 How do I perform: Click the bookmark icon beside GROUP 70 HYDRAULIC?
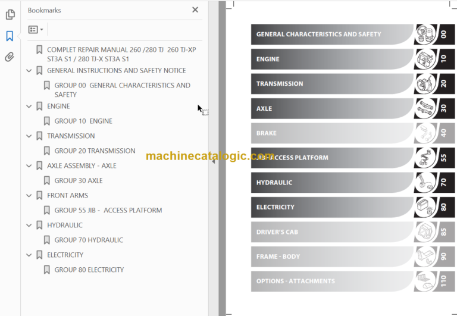click(x=46, y=240)
